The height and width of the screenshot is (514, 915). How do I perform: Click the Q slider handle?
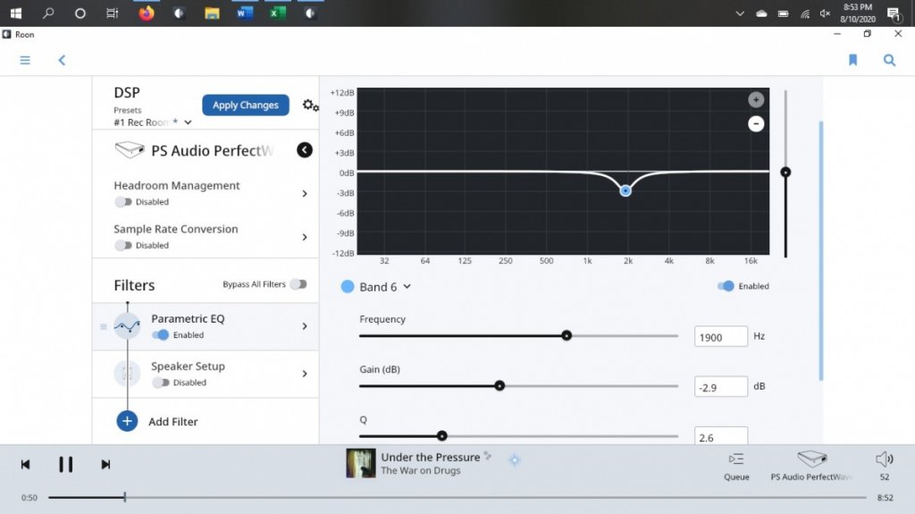441,435
